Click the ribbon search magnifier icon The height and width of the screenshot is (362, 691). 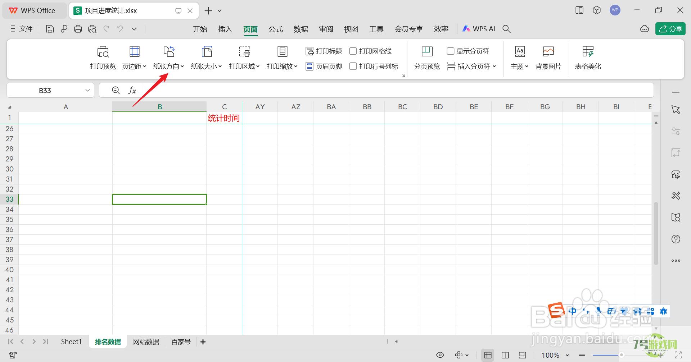pyautogui.click(x=506, y=29)
